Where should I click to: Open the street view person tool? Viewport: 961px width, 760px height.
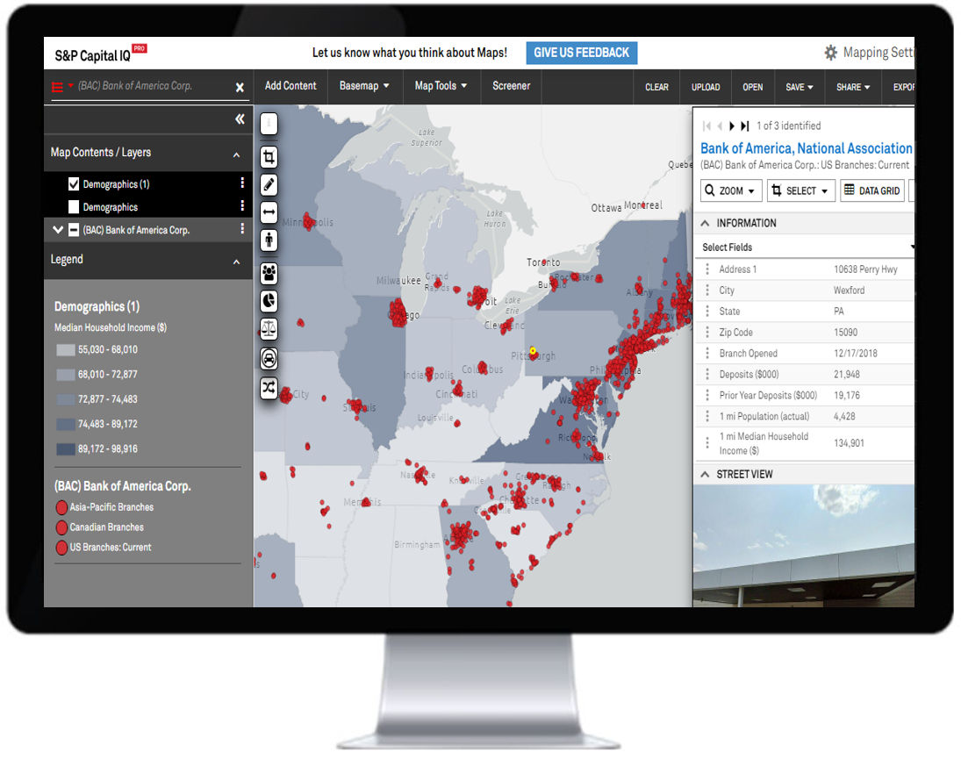[269, 240]
